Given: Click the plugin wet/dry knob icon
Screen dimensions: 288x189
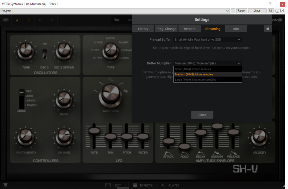Looking at the screenshot, I should pos(277,11).
